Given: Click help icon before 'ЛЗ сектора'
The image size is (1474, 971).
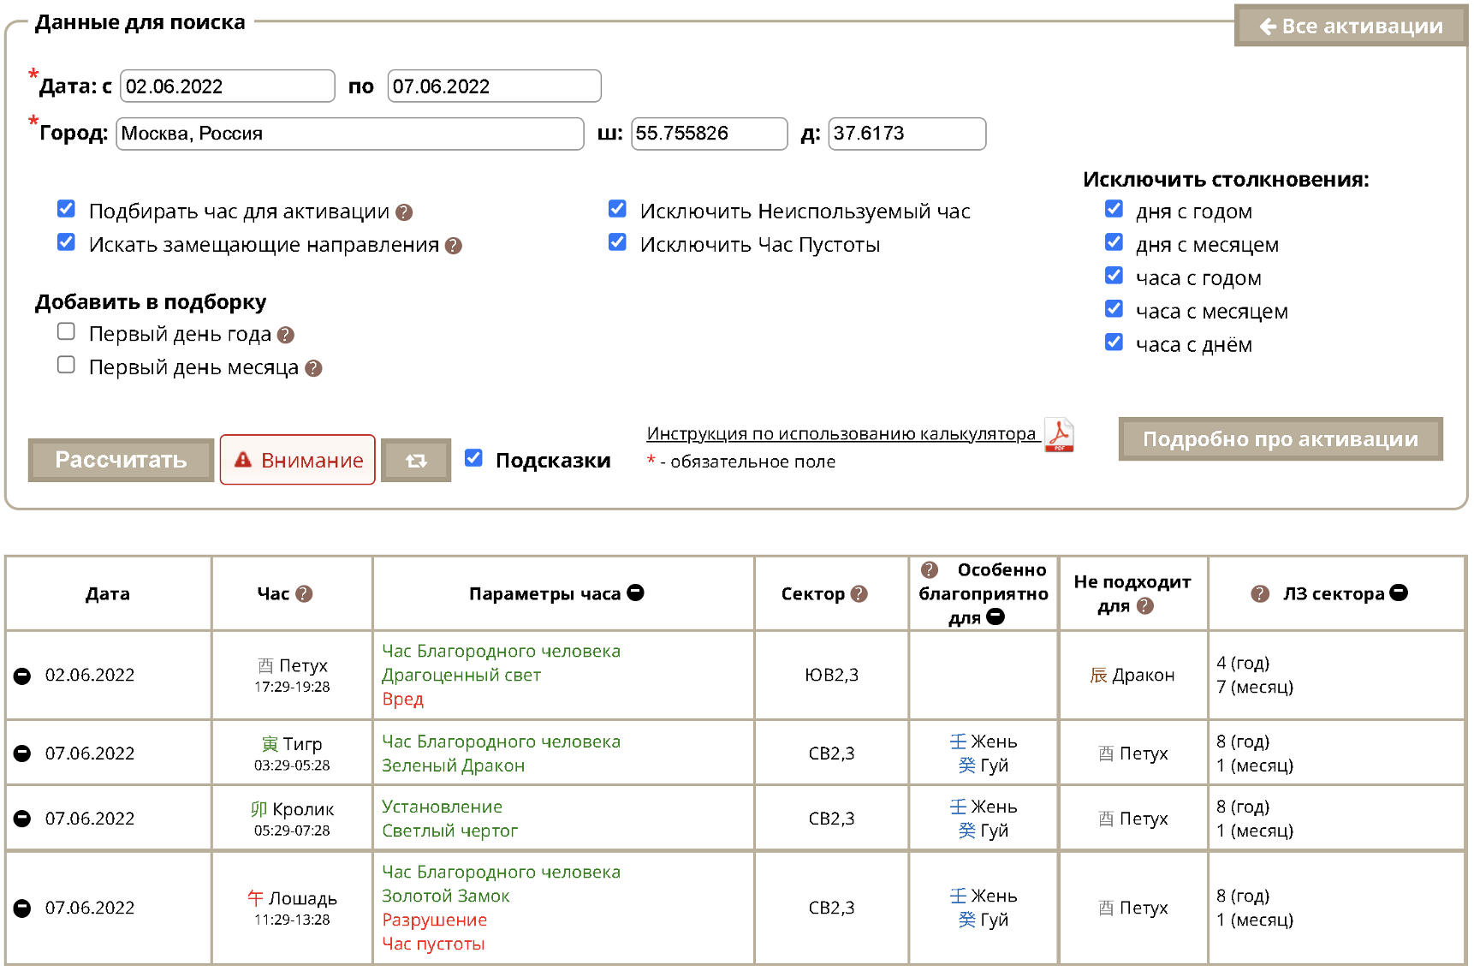Looking at the screenshot, I should (1260, 593).
